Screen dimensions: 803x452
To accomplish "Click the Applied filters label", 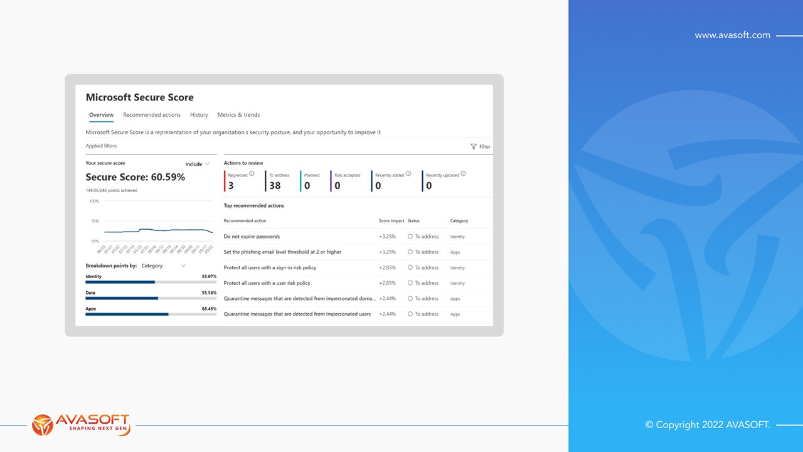I will point(102,146).
